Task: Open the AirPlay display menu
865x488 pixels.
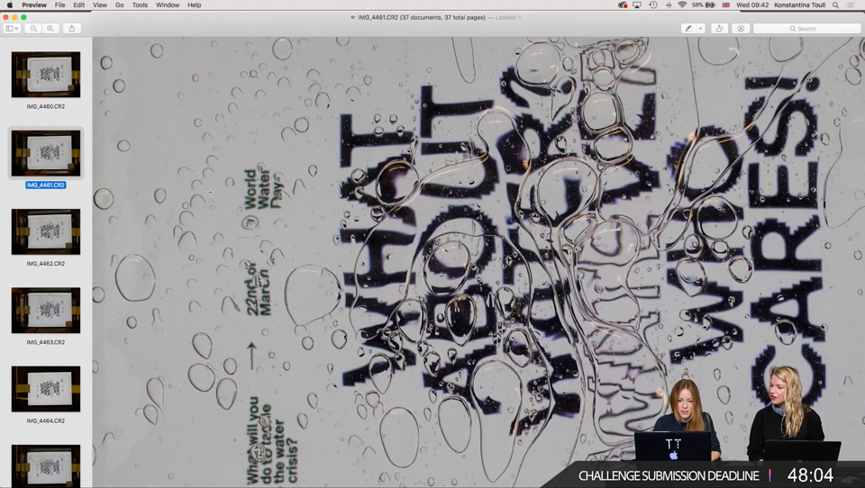Action: tap(637, 5)
